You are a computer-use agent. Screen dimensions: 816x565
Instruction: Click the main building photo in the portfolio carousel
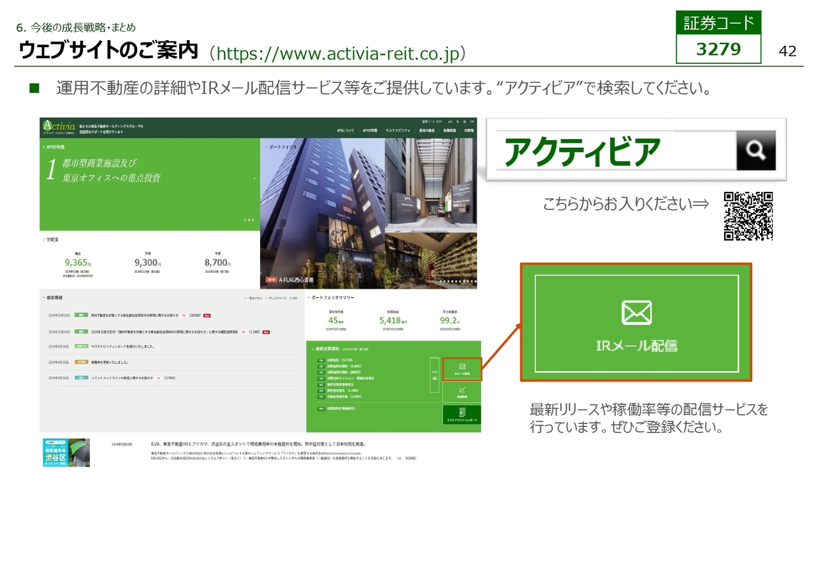click(x=323, y=214)
